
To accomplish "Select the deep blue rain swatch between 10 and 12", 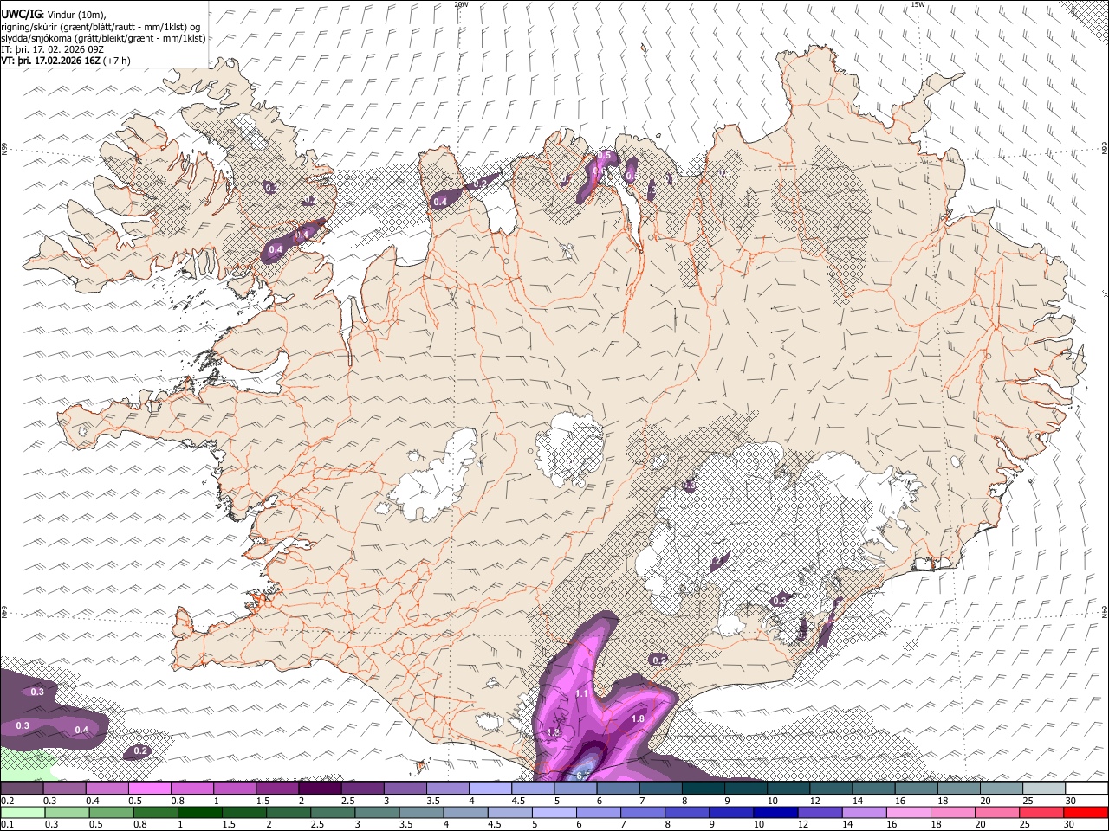I will pyautogui.click(x=775, y=813).
